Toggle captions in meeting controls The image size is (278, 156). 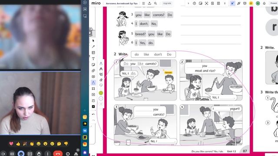[x=12, y=154]
